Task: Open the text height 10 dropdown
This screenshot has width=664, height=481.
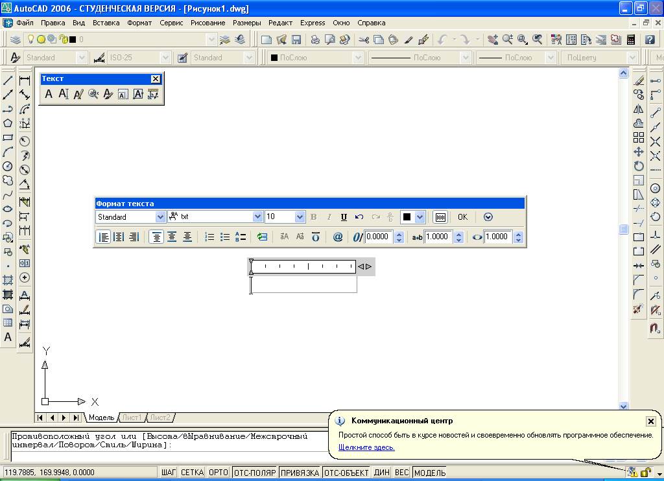Action: (300, 217)
